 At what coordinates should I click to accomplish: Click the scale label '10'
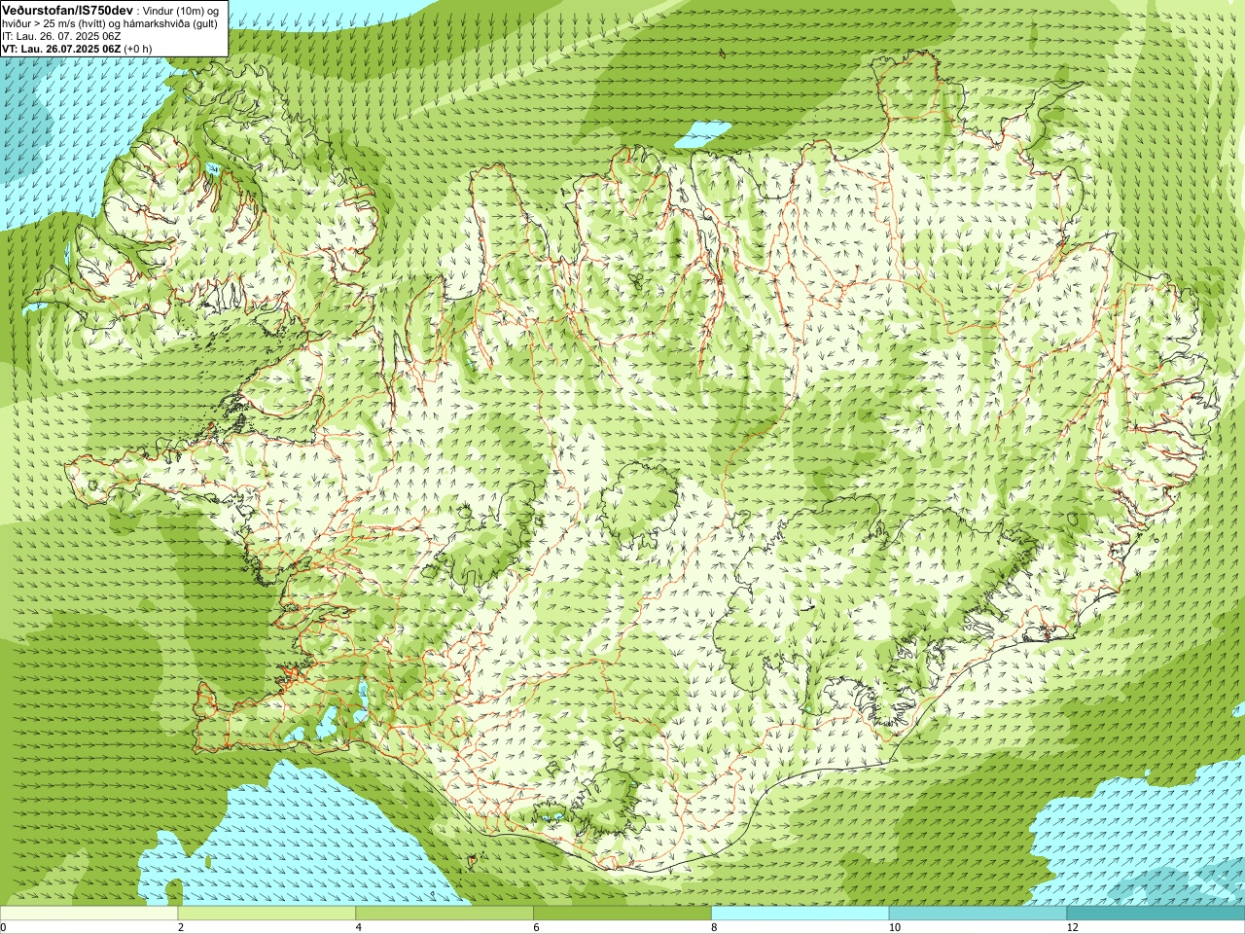[x=895, y=927]
